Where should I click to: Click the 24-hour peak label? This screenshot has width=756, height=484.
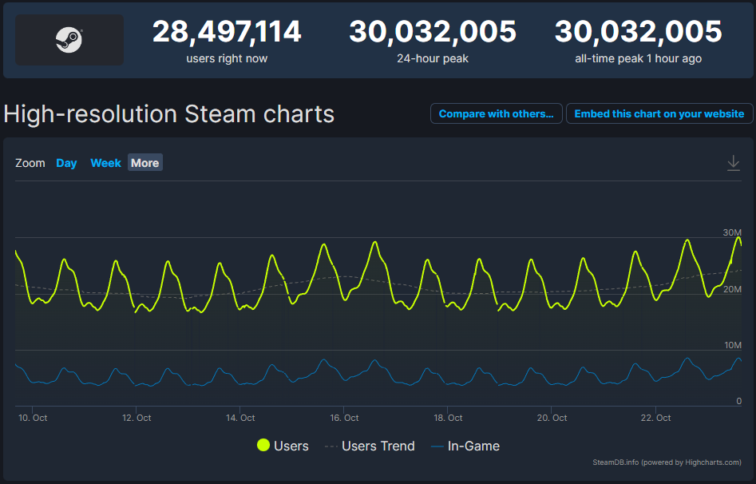[433, 58]
